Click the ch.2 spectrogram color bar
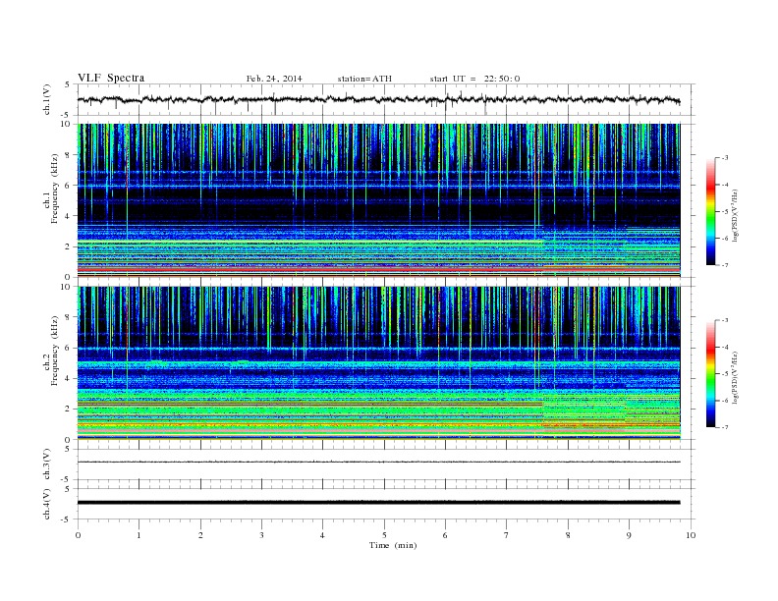The width and height of the screenshot is (778, 601). click(x=710, y=373)
